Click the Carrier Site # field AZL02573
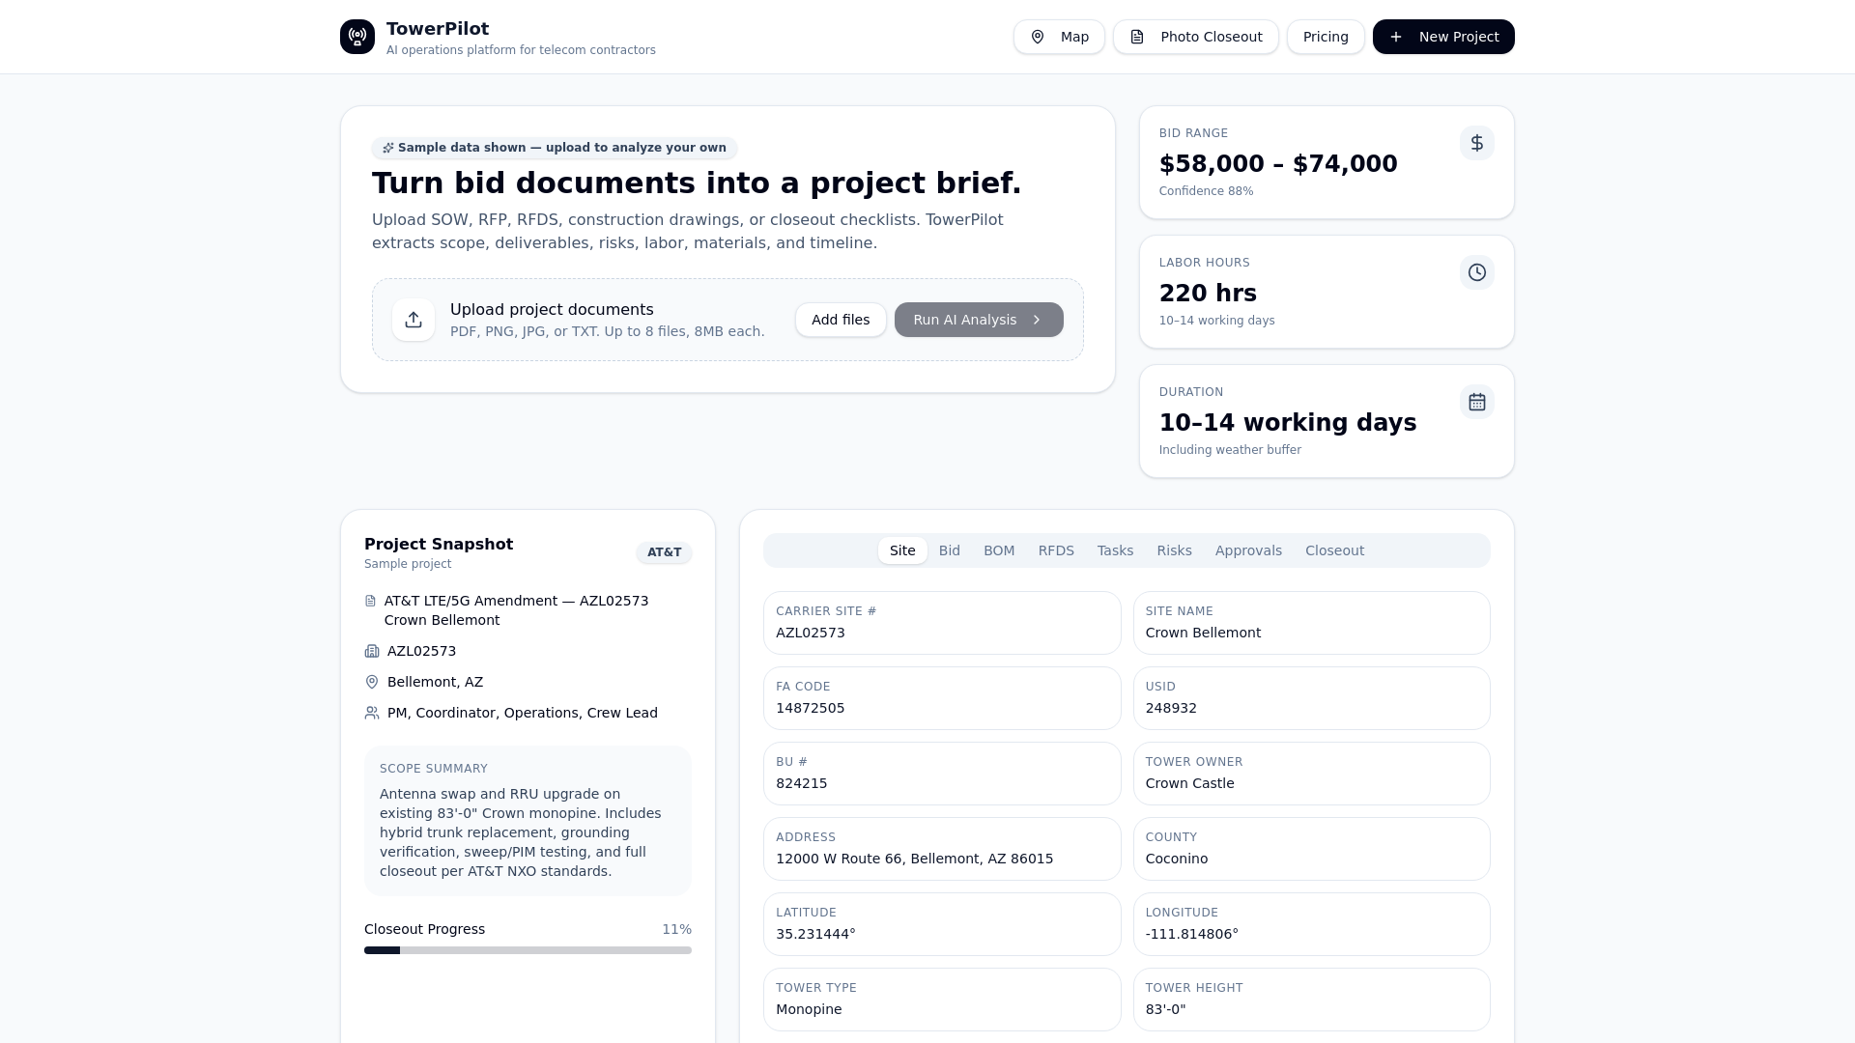This screenshot has height=1043, width=1855. [942, 623]
